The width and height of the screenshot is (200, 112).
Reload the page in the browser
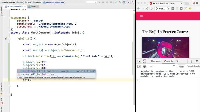(147, 9)
